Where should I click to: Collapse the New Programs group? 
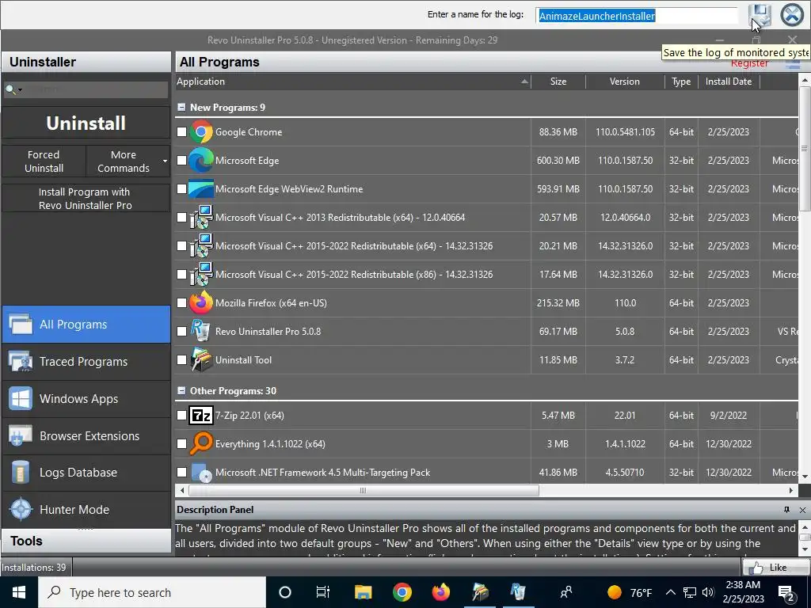[x=181, y=107]
